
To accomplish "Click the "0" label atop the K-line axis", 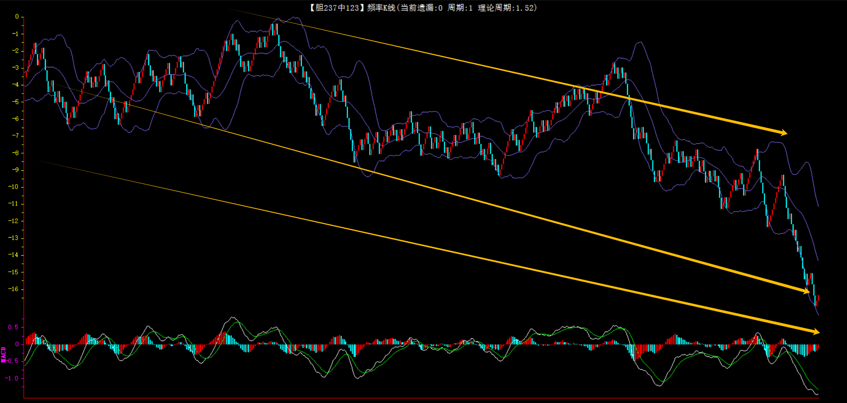I will [17, 17].
